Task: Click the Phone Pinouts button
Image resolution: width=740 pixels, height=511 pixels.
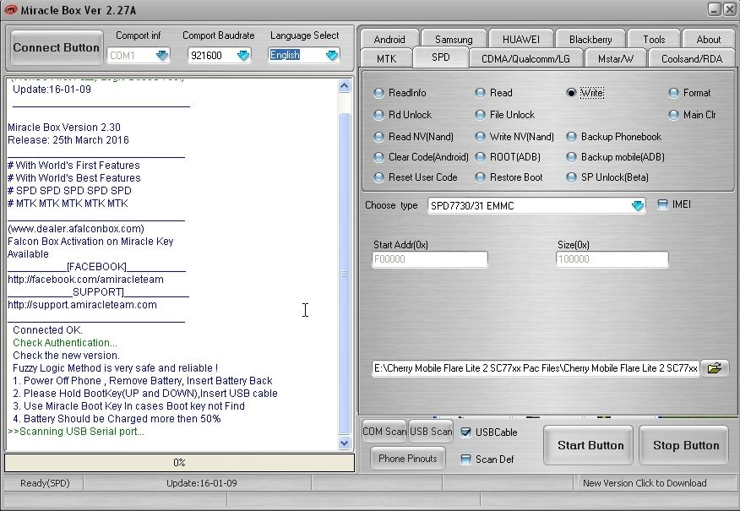Action: coord(408,458)
